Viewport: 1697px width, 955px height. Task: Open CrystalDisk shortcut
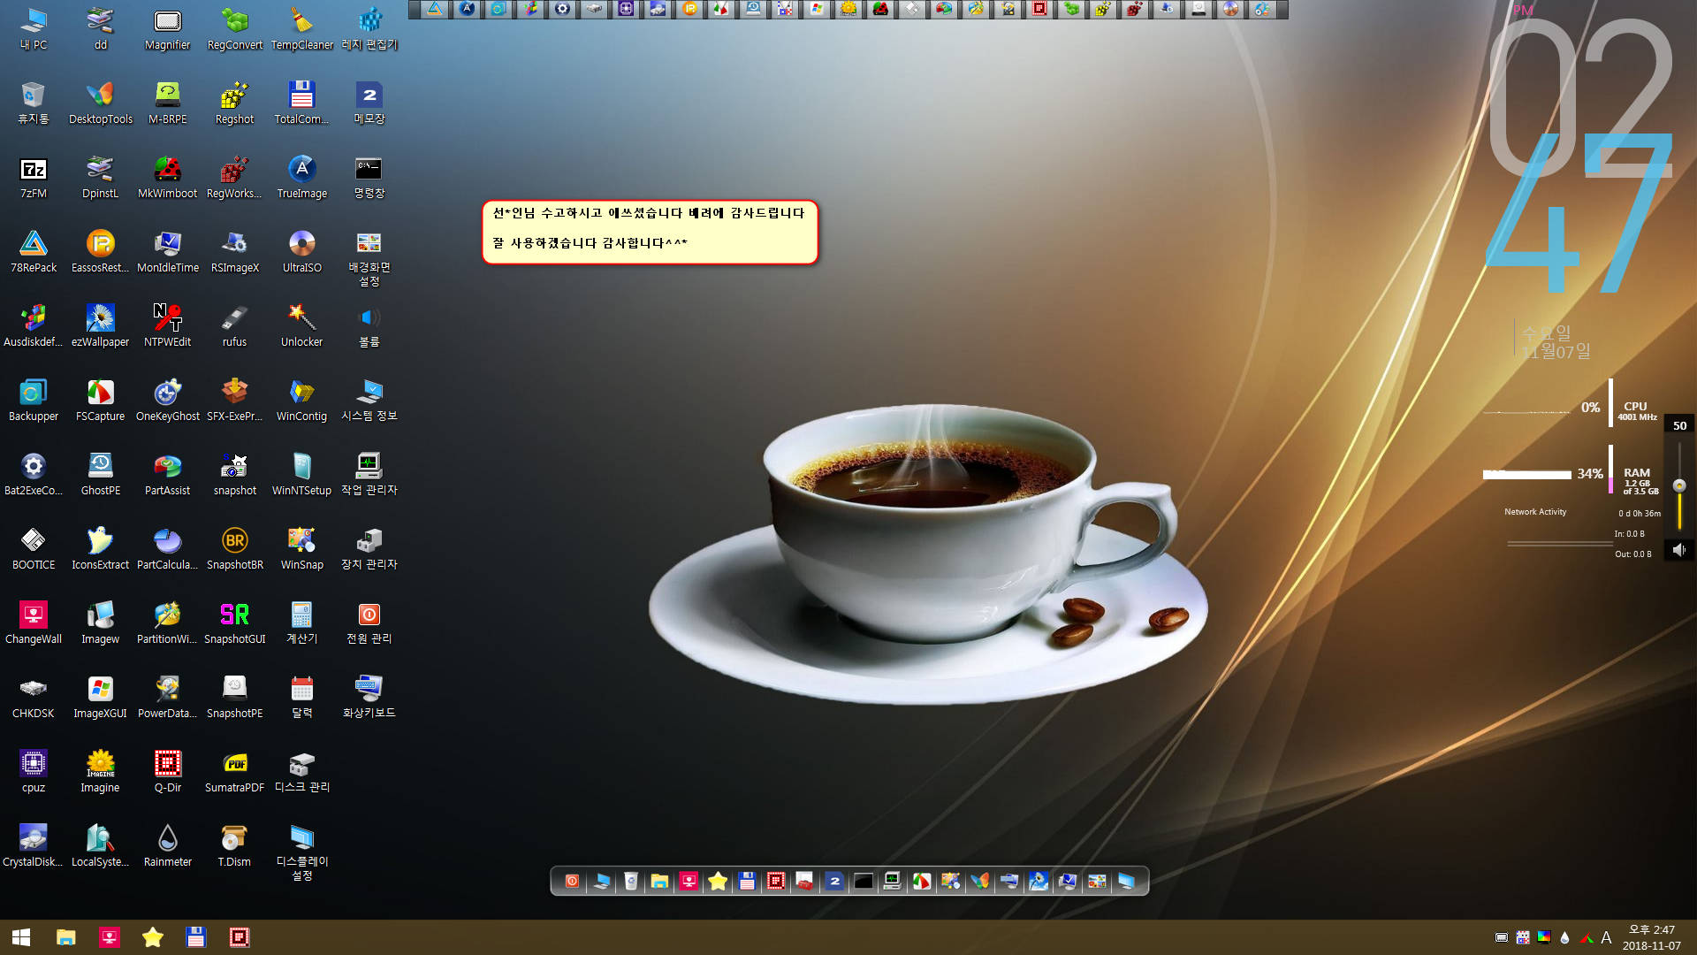pyautogui.click(x=34, y=844)
